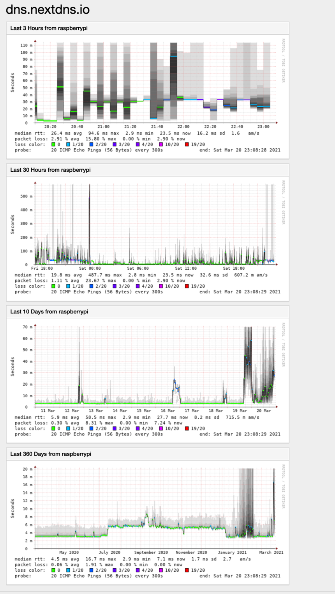Click the "500 m" y-axis label in 30 Hours graph
Image resolution: width=335 pixels, height=594 pixels.
point(26,196)
